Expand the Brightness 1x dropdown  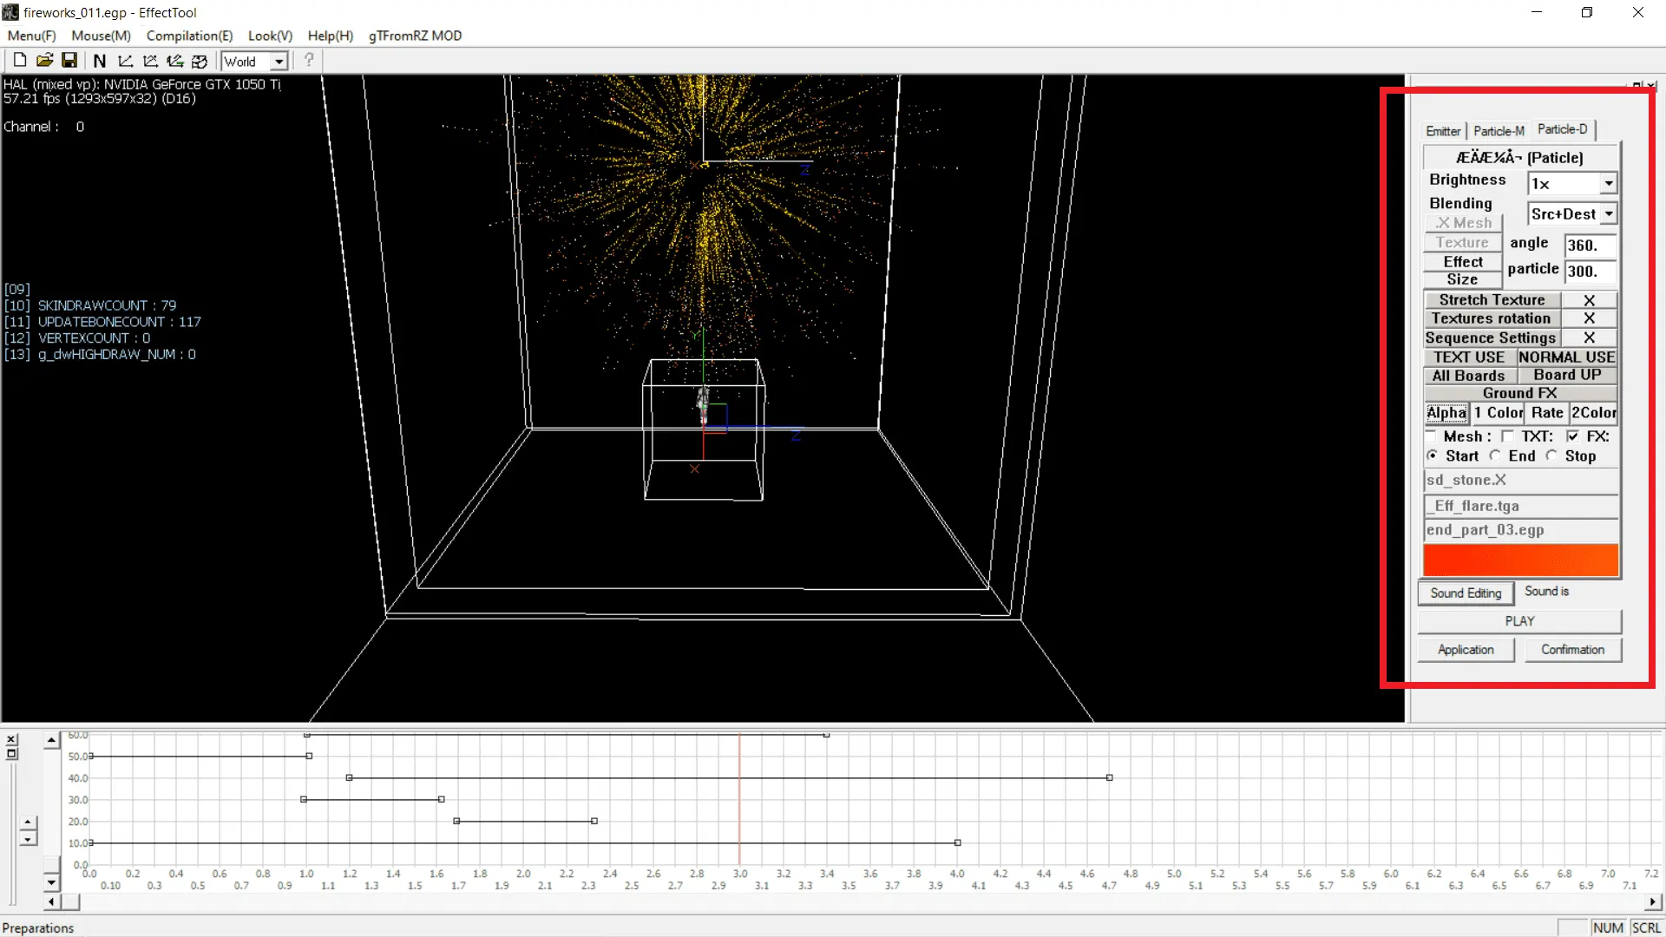[x=1608, y=184]
